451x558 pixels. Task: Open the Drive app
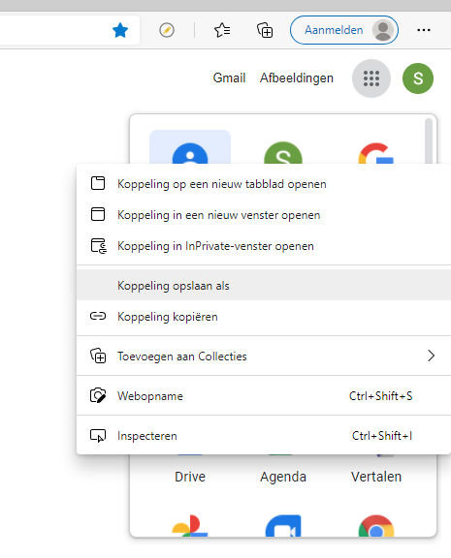click(190, 477)
